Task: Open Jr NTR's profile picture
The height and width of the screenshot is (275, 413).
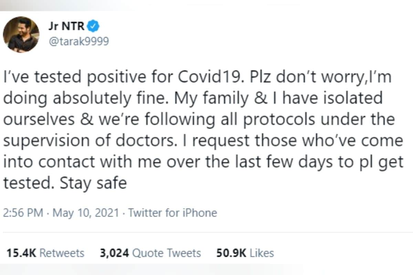Action: point(21,34)
